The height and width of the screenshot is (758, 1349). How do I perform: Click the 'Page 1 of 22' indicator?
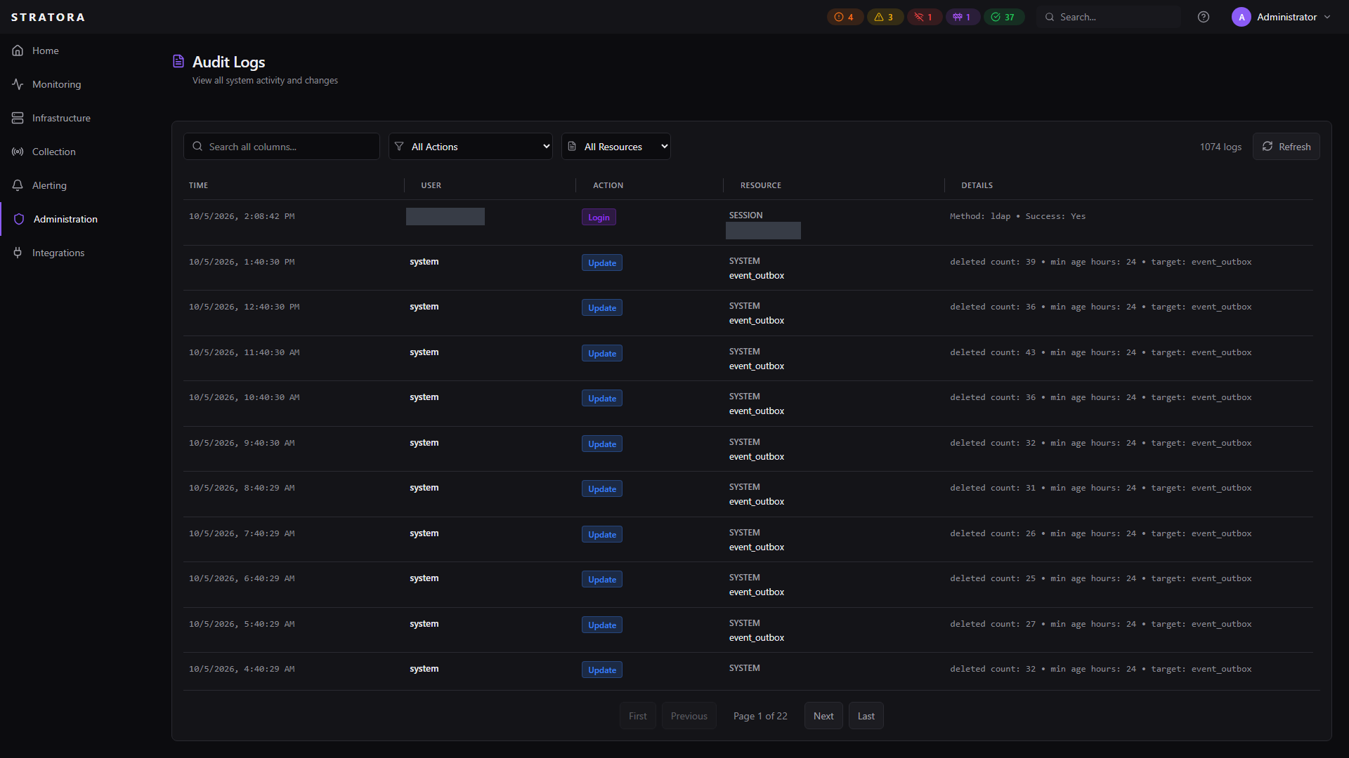[760, 716]
